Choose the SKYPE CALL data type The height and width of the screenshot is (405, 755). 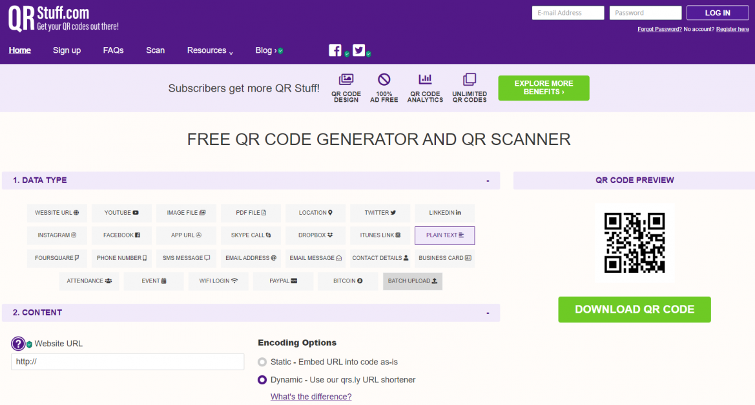251,235
